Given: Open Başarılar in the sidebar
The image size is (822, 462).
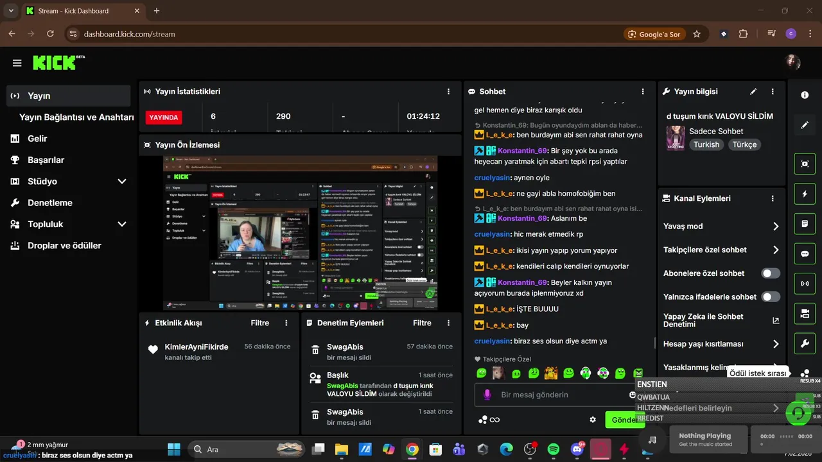Looking at the screenshot, I should point(68,160).
